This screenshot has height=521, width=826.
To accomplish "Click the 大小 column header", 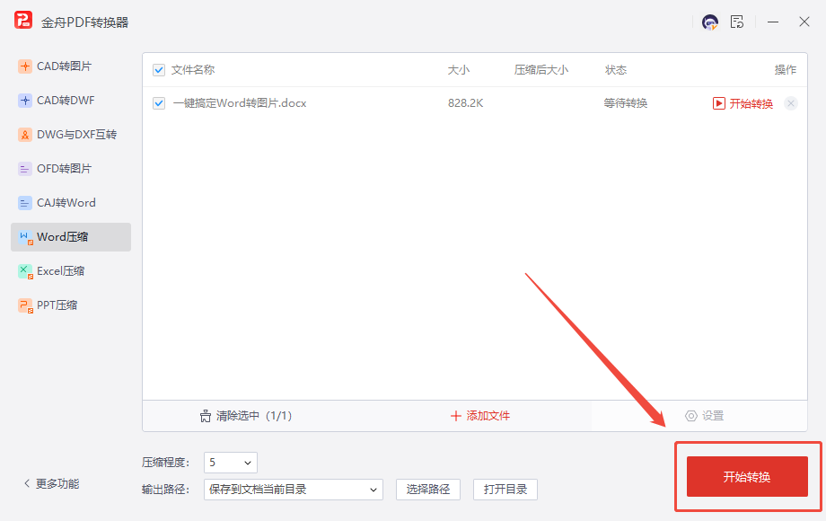I will click(x=458, y=70).
